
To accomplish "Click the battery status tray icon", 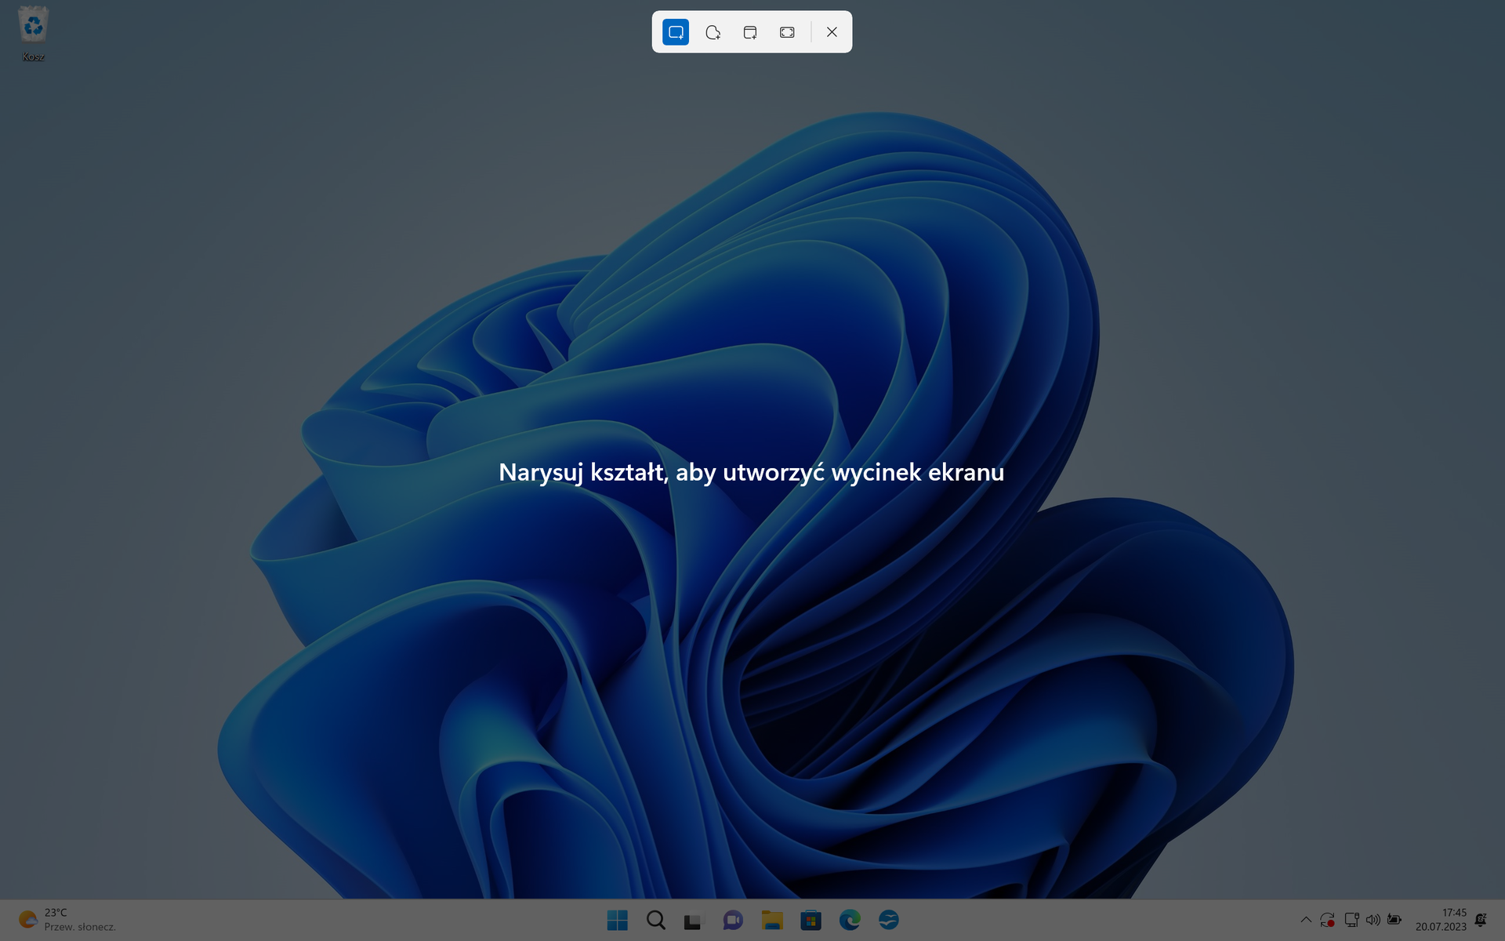I will pyautogui.click(x=1396, y=920).
